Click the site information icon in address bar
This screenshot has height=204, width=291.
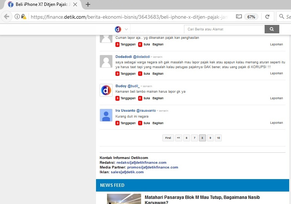tap(17, 17)
